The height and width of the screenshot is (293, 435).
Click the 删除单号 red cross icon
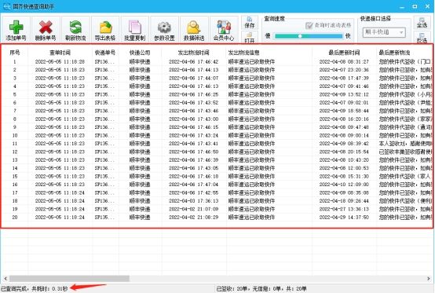click(x=46, y=27)
